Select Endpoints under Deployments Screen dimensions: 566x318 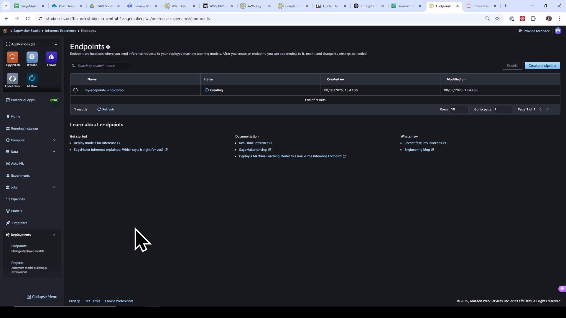(x=19, y=246)
